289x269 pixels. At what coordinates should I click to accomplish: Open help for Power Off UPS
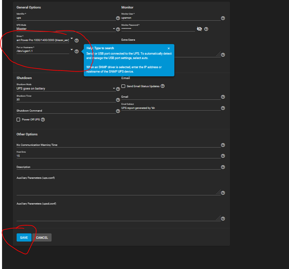tap(43, 120)
